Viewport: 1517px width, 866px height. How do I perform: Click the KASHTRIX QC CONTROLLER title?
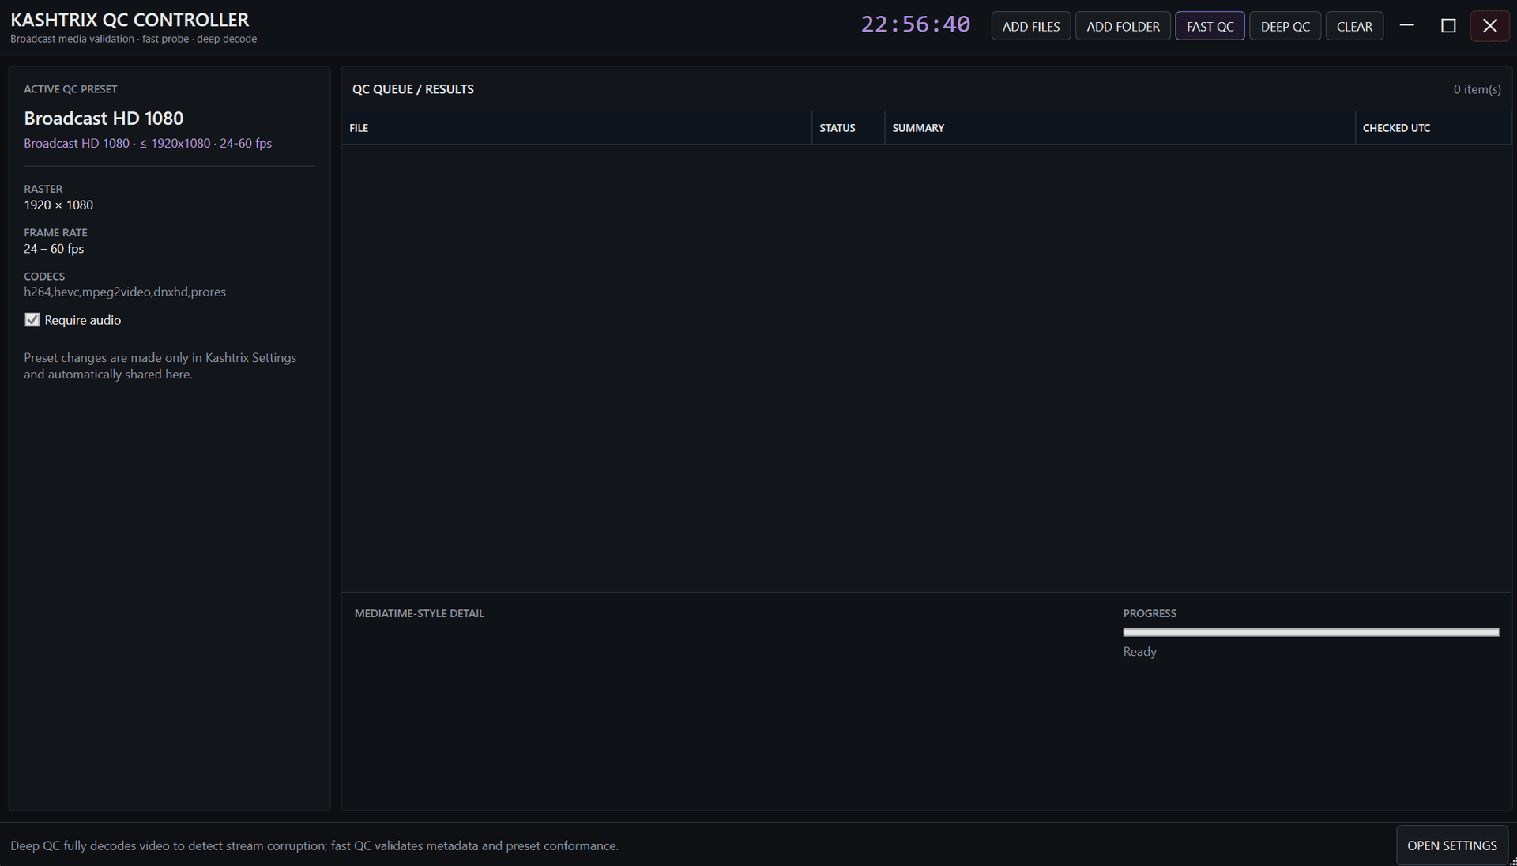click(x=130, y=20)
